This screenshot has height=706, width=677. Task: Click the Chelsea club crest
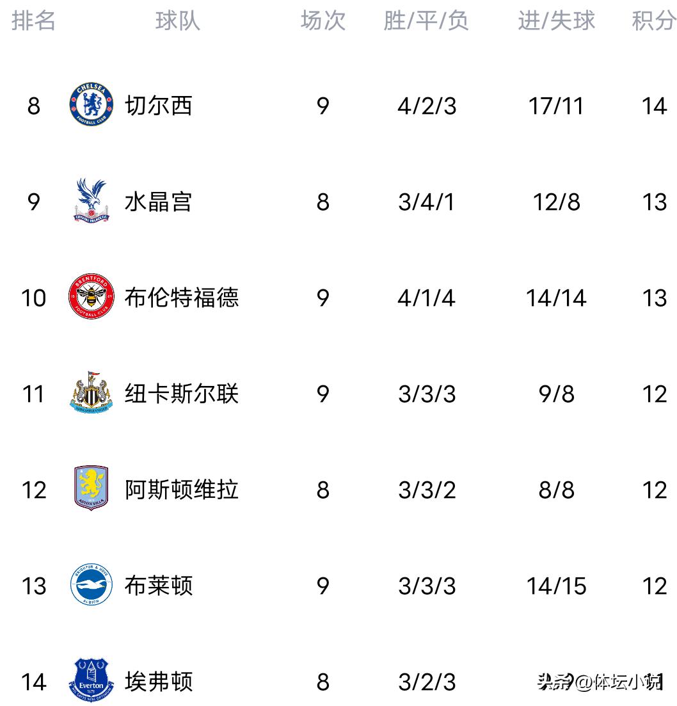pos(91,104)
